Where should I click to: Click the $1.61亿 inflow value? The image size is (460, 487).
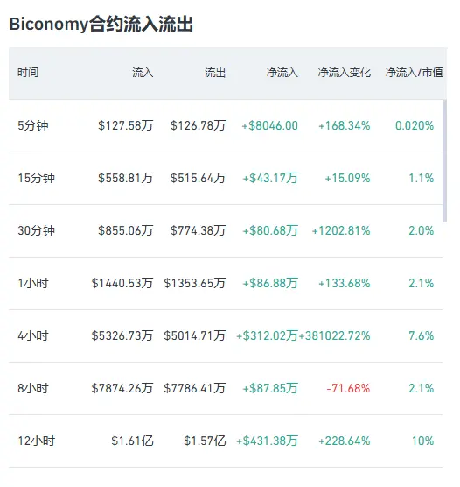point(132,441)
